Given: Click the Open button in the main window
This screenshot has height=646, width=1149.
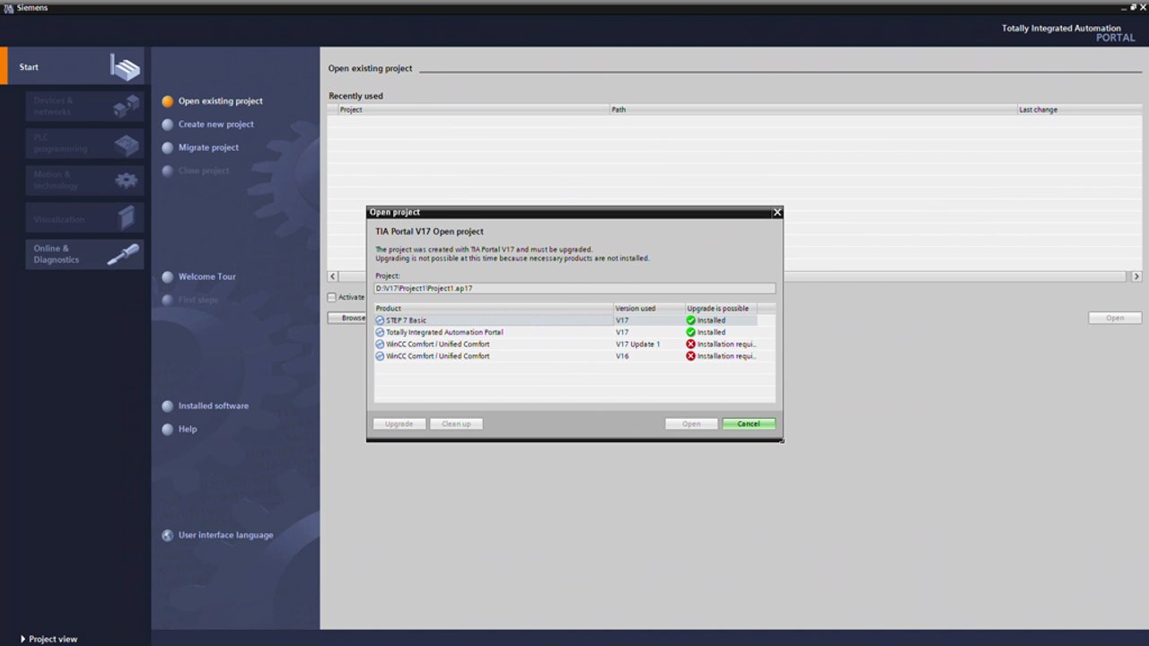Looking at the screenshot, I should pos(1115,318).
